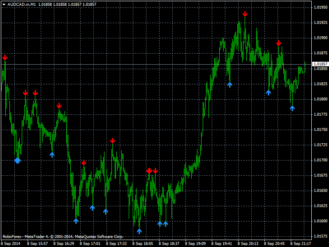The image size is (329, 247).
Task: Click the 8 Sep 18:05 time label
Action: click(x=143, y=244)
